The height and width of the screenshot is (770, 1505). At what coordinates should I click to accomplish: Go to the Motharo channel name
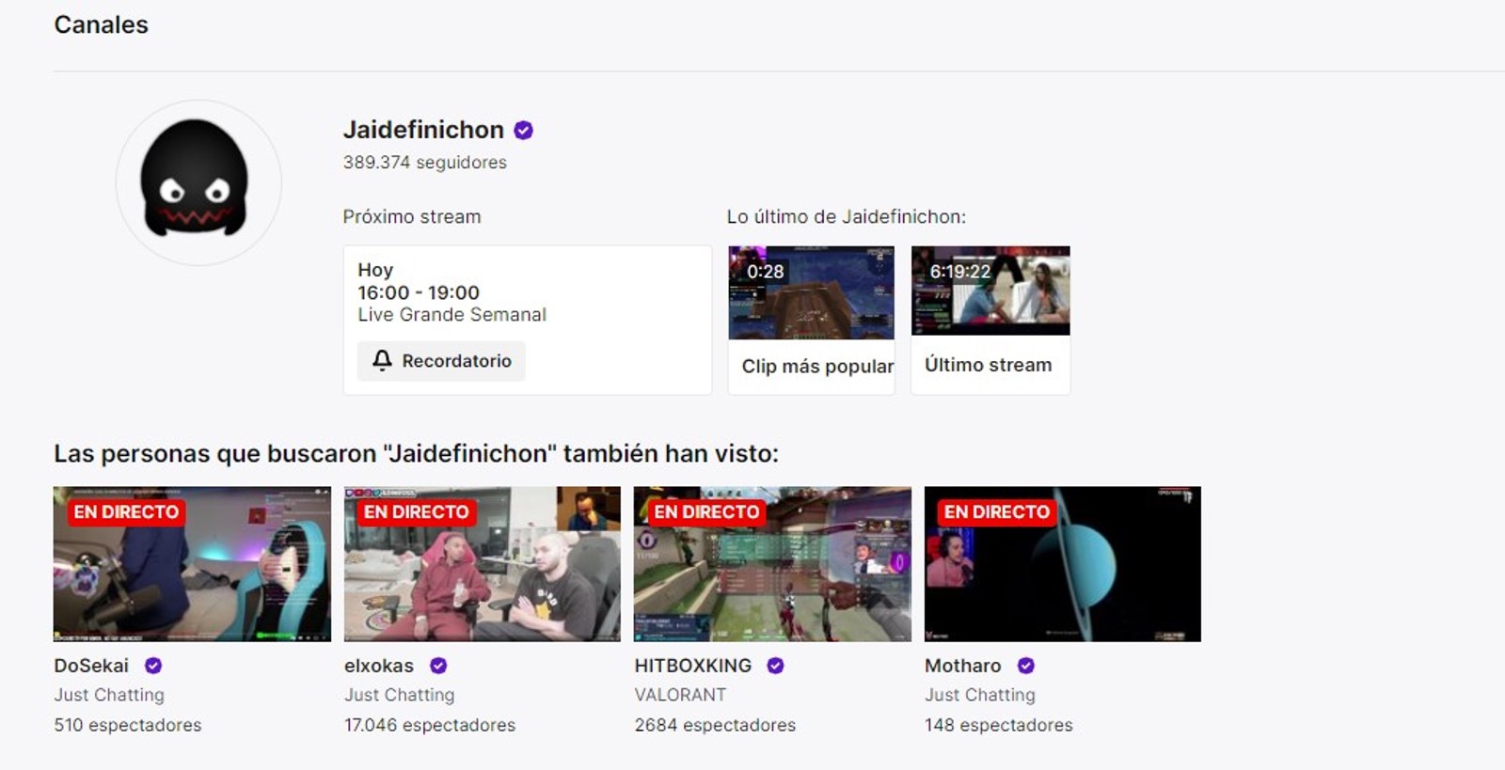(x=963, y=666)
